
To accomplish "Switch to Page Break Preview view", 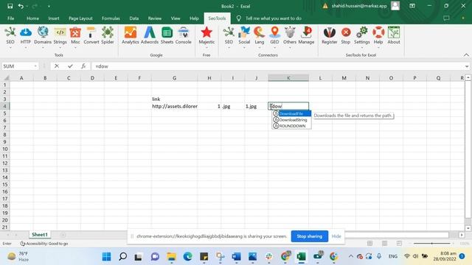I will pyautogui.click(x=399, y=244).
